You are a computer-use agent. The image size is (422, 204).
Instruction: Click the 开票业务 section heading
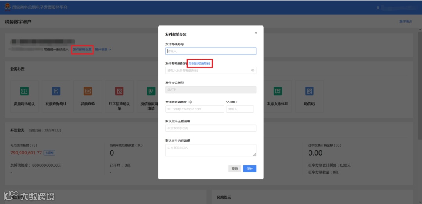[x=17, y=130]
